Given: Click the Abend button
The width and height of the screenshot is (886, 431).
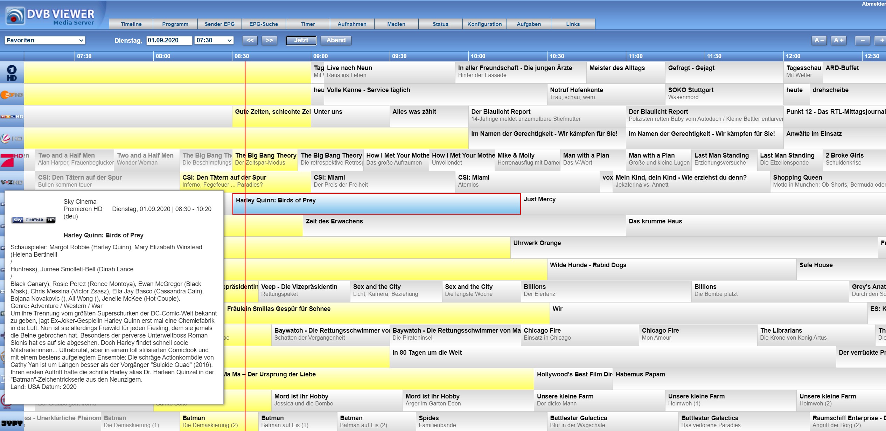Looking at the screenshot, I should click(336, 40).
